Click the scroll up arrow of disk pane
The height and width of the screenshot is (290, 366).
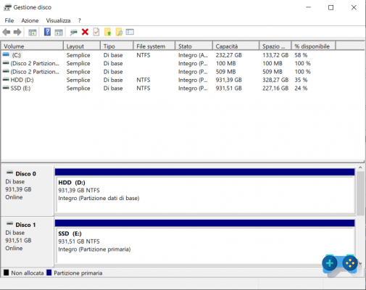pos(360,167)
